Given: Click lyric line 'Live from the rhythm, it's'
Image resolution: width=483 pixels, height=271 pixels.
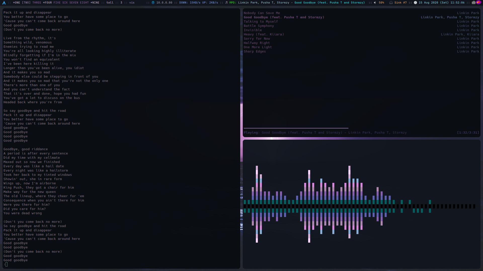Looking at the screenshot, I should click(x=30, y=38).
